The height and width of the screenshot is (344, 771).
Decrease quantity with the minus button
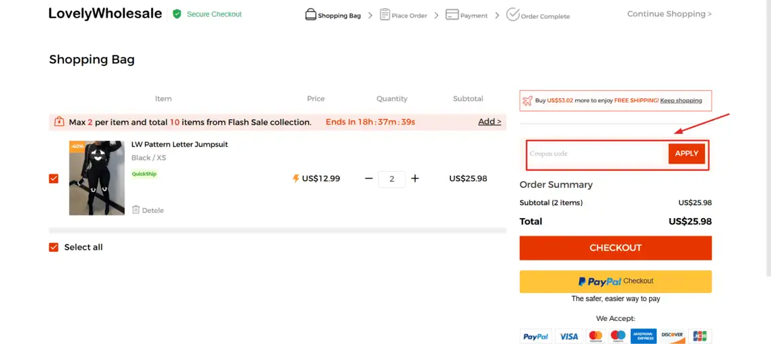[369, 178]
